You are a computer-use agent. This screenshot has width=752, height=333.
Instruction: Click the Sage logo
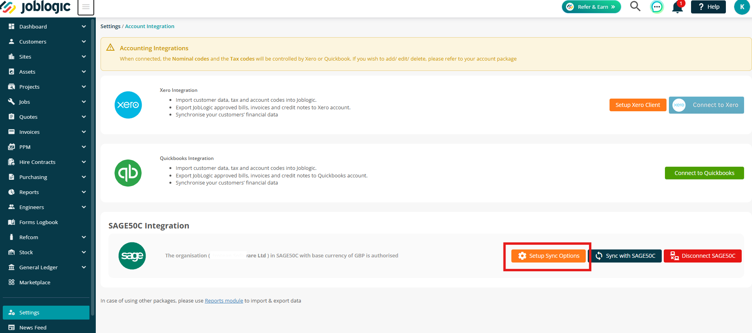pos(132,256)
